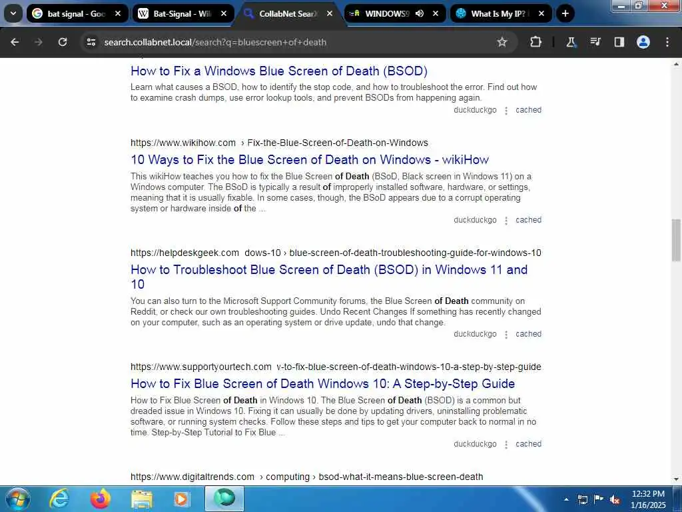Click the page scrollbar thumb
Viewport: 682px width, 512px height.
(676, 240)
